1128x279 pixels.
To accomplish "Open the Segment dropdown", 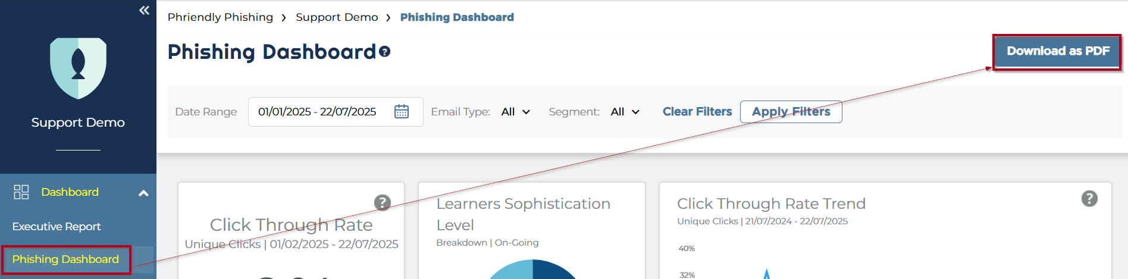I will (x=625, y=112).
